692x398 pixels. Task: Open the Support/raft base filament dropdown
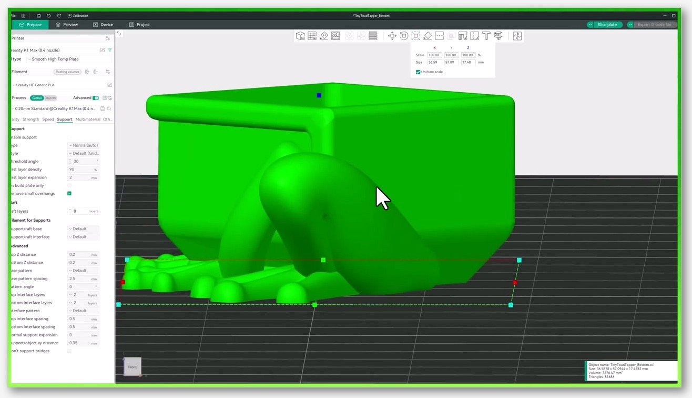[x=83, y=229]
